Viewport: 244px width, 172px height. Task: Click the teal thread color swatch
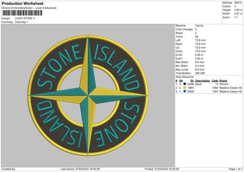(x=185, y=91)
